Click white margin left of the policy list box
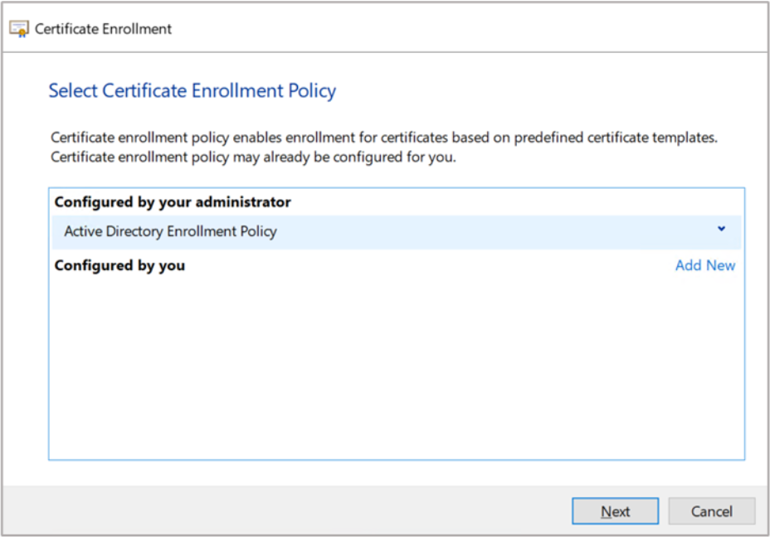The width and height of the screenshot is (770, 537). point(25,331)
